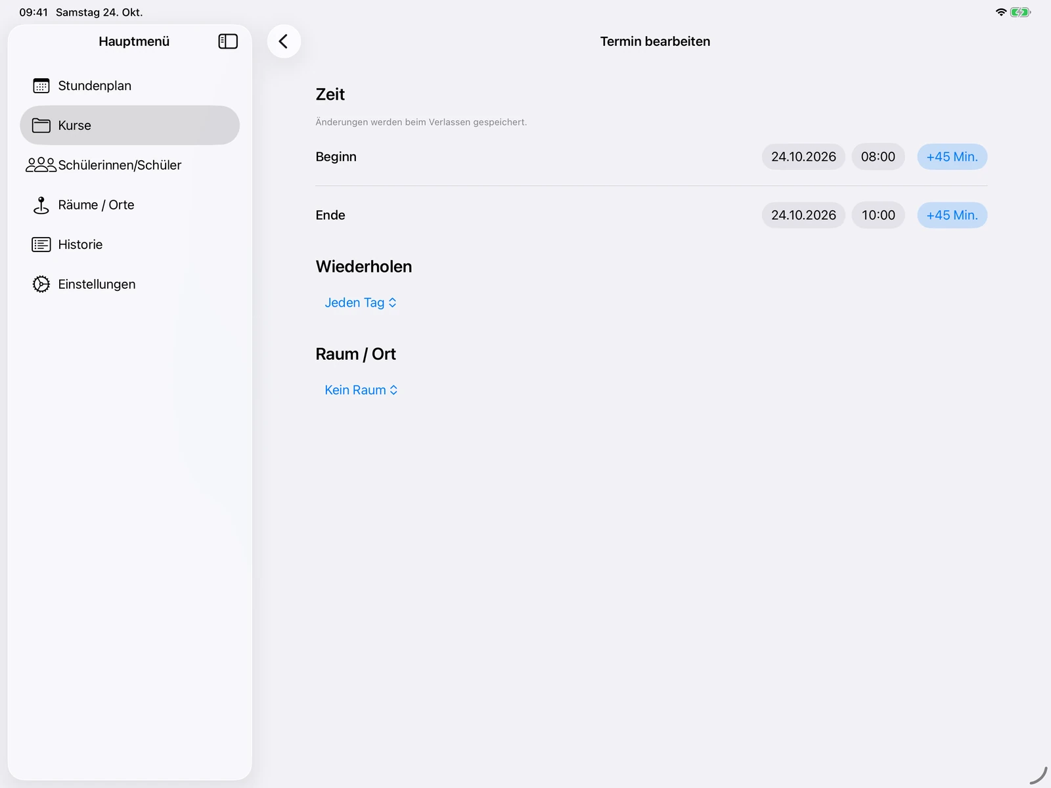The width and height of the screenshot is (1051, 788).
Task: Check the Wi-Fi status icon
Action: (x=1001, y=12)
